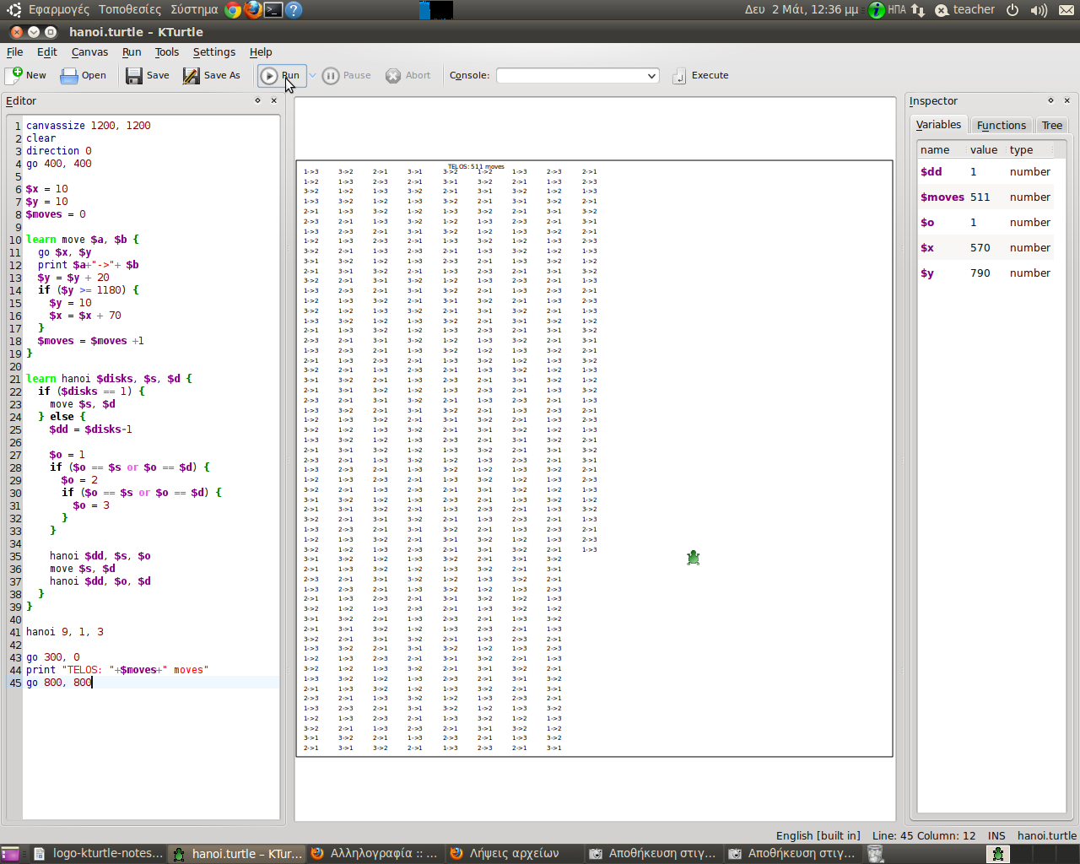
Task: Open the File menu
Action: pyautogui.click(x=15, y=51)
